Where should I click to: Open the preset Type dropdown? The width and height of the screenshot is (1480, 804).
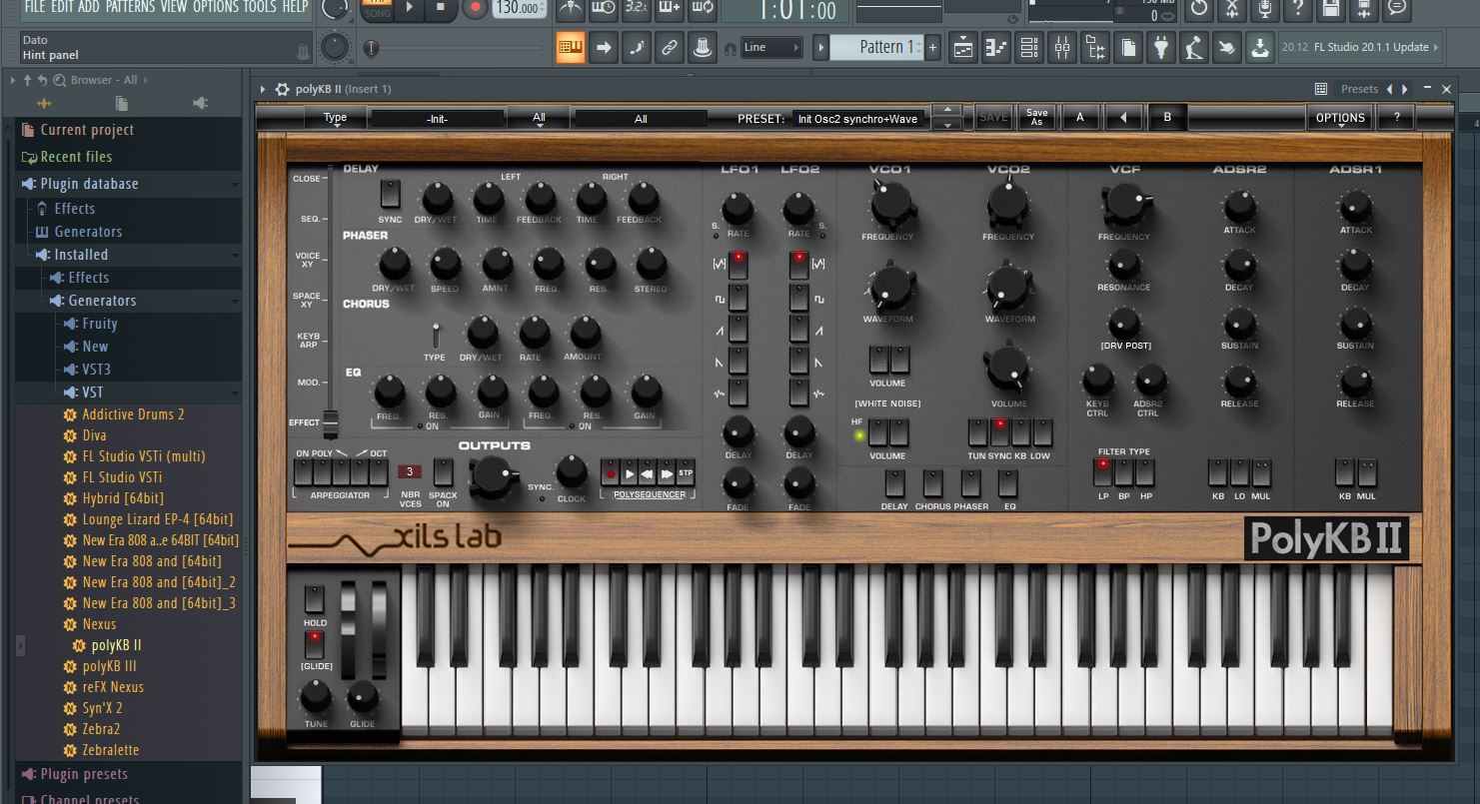coord(335,118)
